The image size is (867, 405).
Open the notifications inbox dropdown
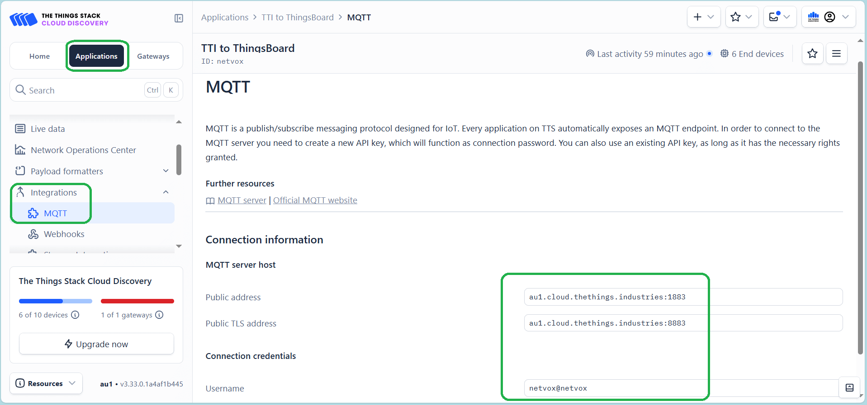[x=780, y=17]
